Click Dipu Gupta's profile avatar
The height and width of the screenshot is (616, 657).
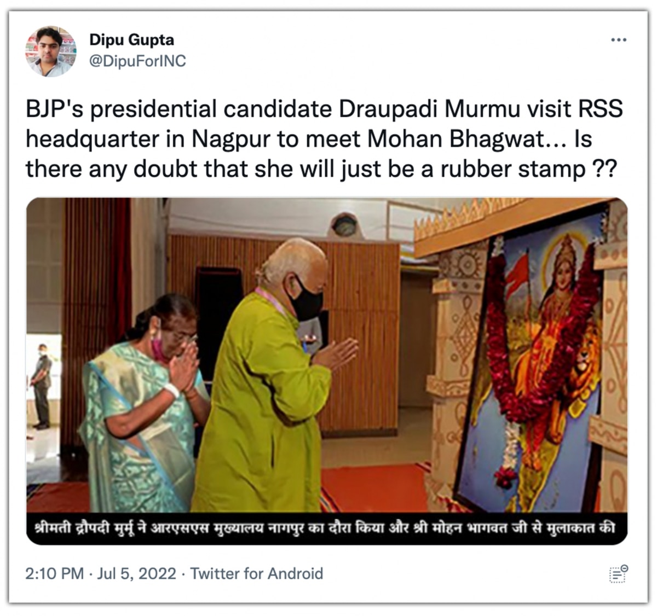click(50, 51)
